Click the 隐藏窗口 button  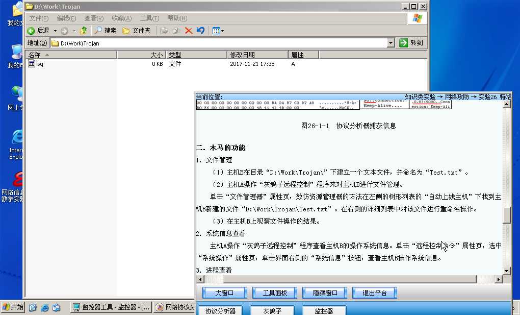(x=325, y=293)
